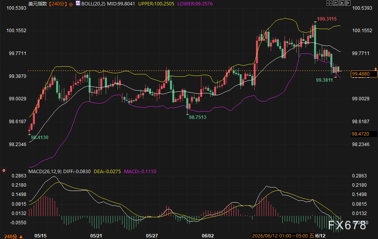Screen dimensions: 378x239
Task: Select the MACD(26,12,9) indicator label
Action: click(x=45, y=172)
